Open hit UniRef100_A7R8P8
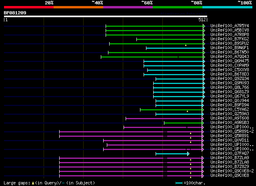Screen dimensions: 256x186 click(x=230, y=35)
